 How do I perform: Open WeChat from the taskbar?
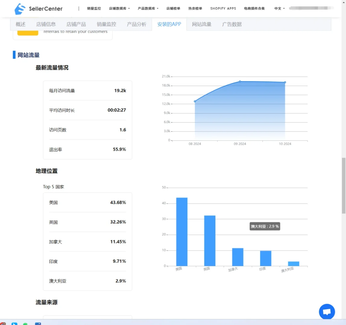pos(25,323)
